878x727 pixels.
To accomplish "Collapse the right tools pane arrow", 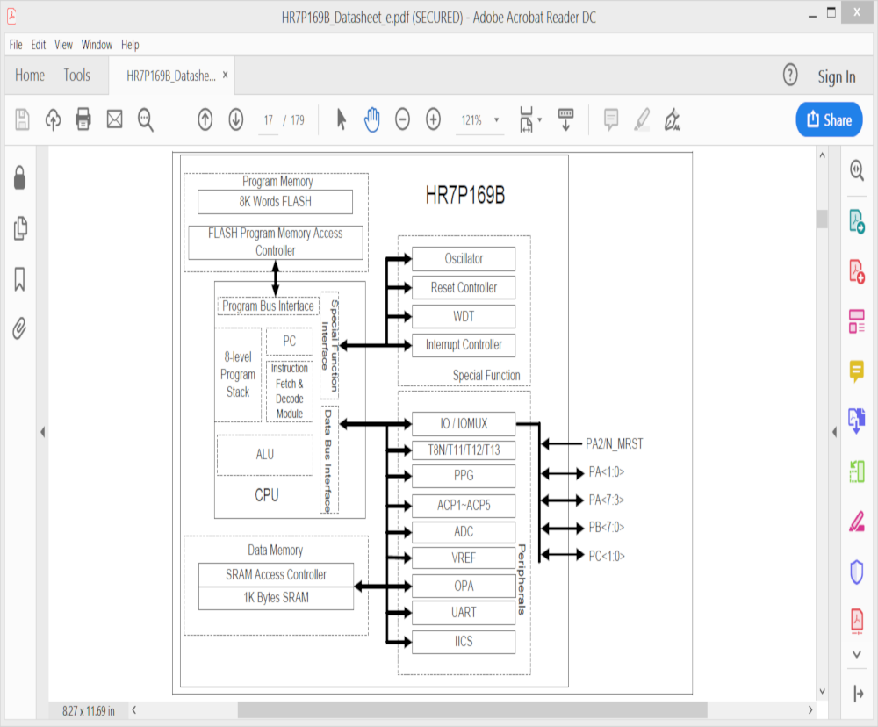I will (834, 432).
